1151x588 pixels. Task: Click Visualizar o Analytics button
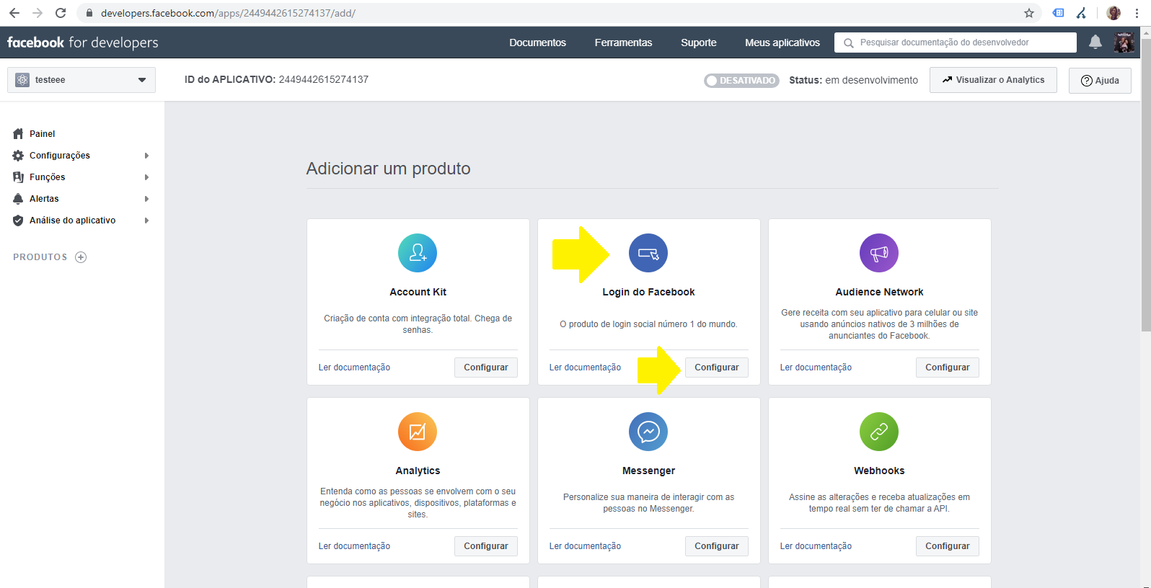pos(993,80)
